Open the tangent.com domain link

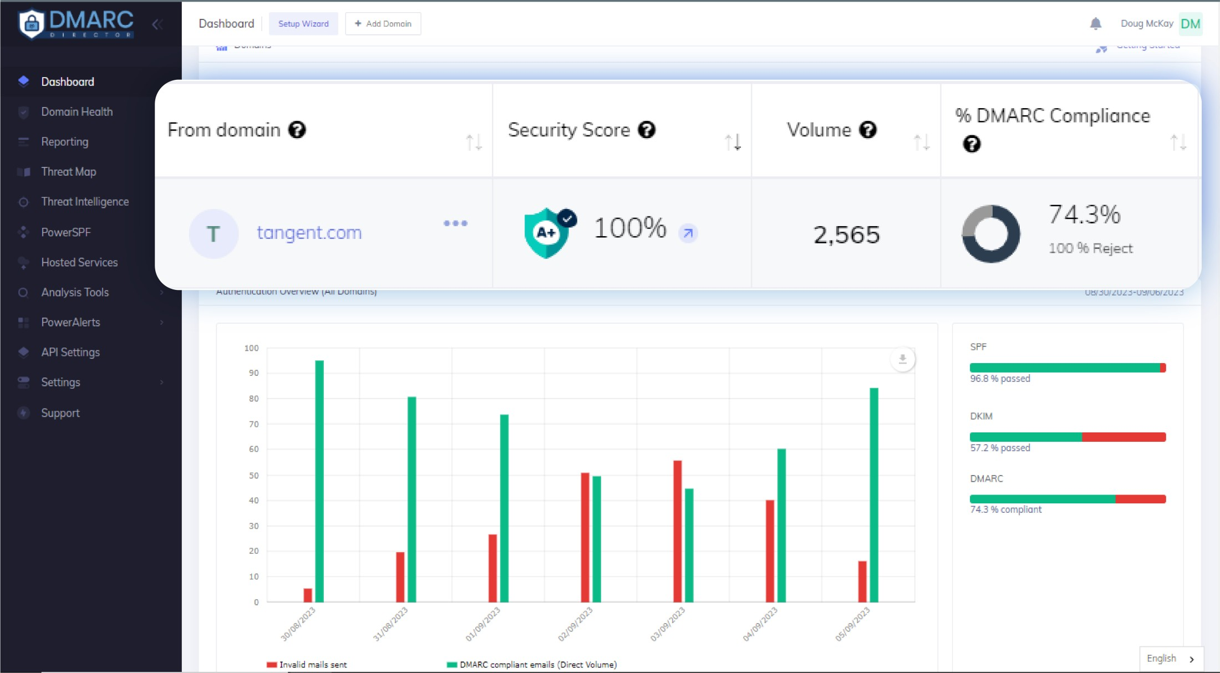309,232
